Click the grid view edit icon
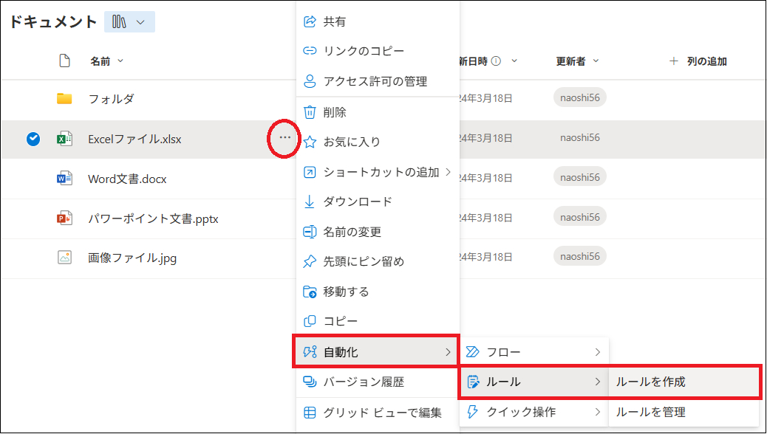 (x=310, y=413)
